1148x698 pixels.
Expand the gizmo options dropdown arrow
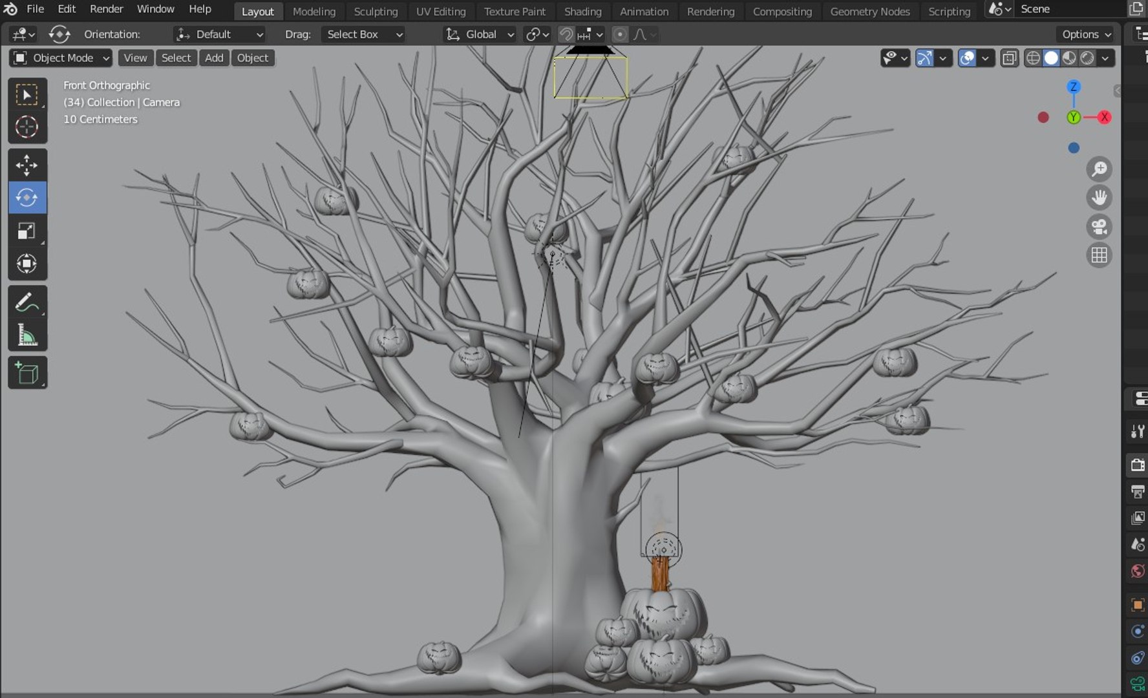point(944,58)
